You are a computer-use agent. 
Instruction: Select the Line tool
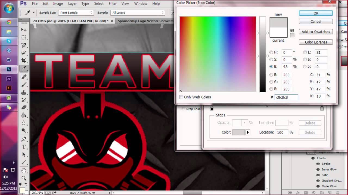(24, 162)
